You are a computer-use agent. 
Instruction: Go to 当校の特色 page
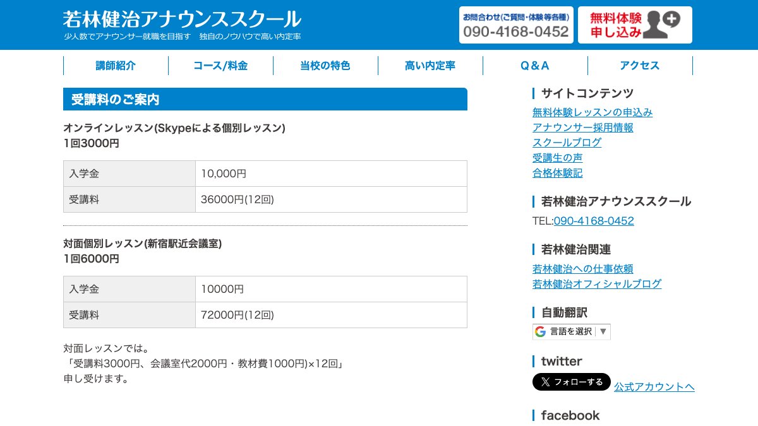click(325, 66)
